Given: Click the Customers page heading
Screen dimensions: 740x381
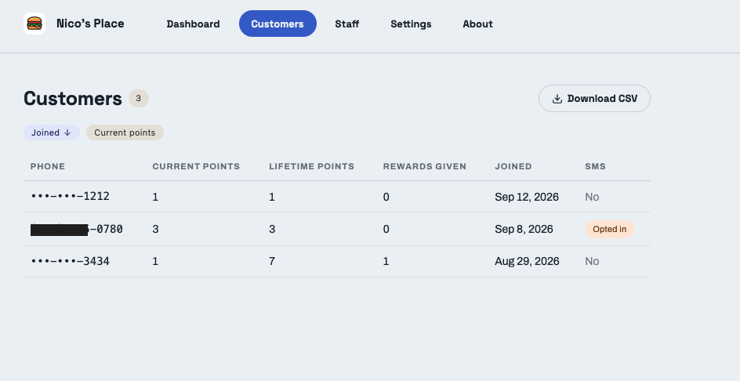Looking at the screenshot, I should coord(73,98).
